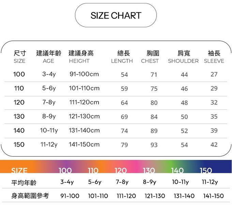Image resolution: width=232 pixels, height=207 pixels.
Task: Click the 91-100cm height cell
Action: pyautogui.click(x=84, y=74)
